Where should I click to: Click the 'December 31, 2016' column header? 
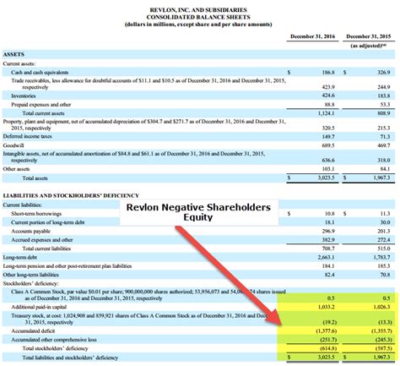pos(312,36)
